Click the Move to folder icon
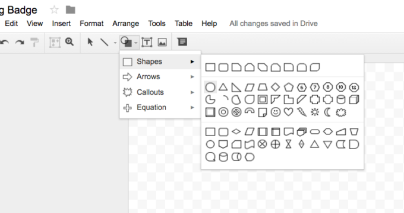The height and width of the screenshot is (213, 404). (70, 10)
